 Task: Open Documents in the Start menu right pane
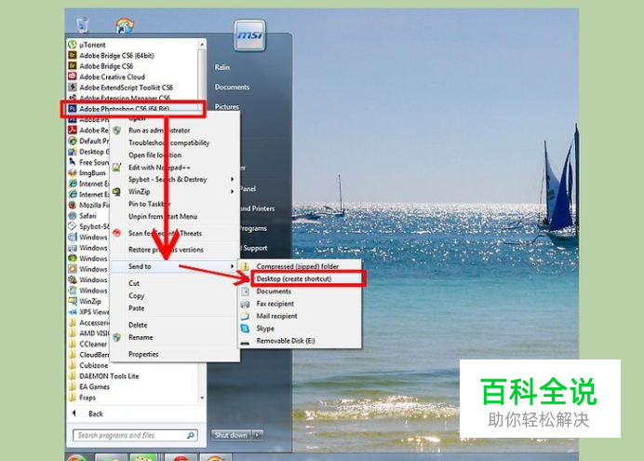point(232,87)
